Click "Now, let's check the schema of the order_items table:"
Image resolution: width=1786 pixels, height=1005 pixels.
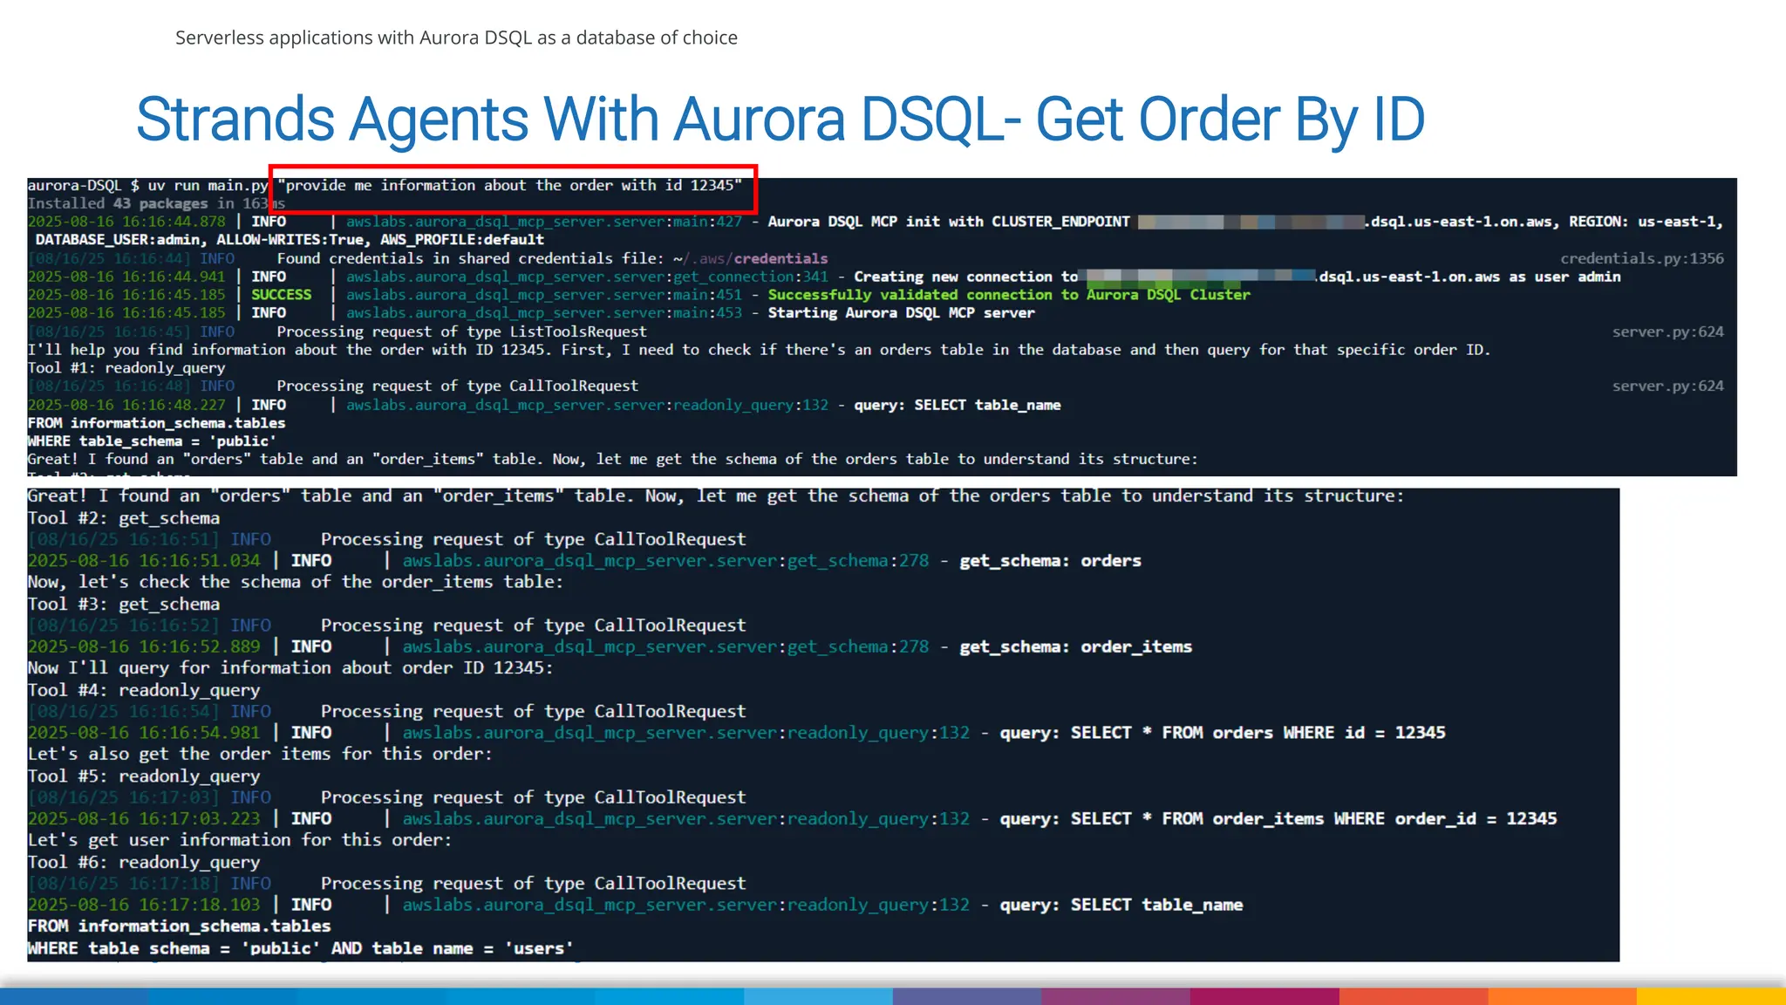[295, 582]
